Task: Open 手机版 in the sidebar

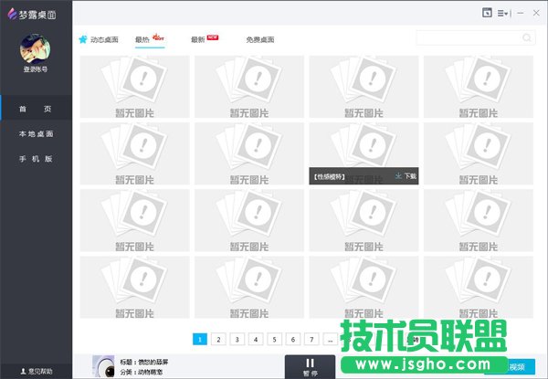Action: click(x=36, y=159)
